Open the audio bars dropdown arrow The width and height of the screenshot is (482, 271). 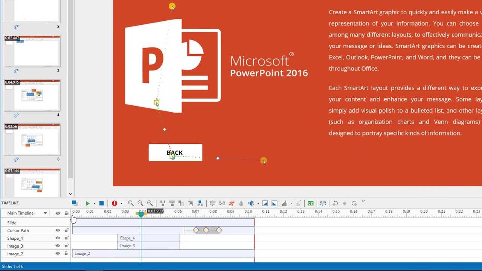[291, 204]
